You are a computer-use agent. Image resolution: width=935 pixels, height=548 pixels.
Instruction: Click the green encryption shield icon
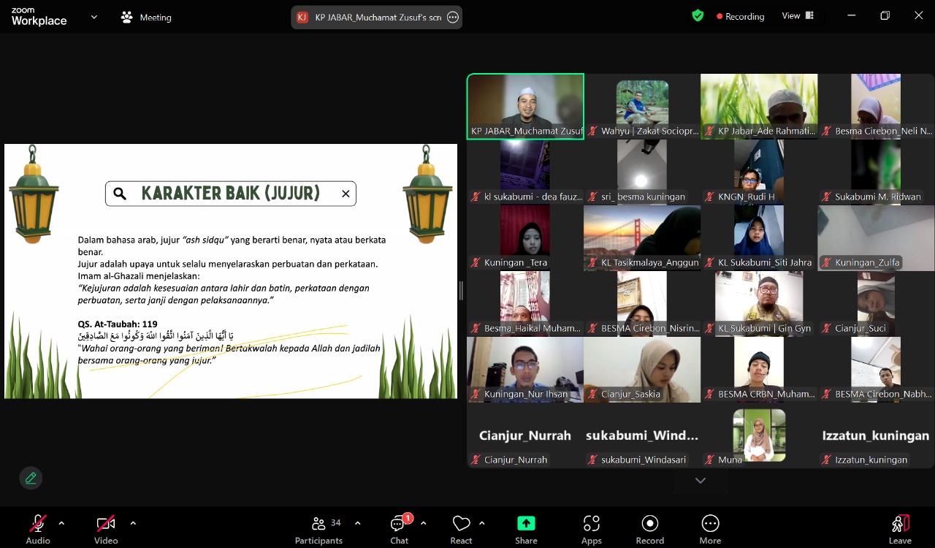coord(698,16)
